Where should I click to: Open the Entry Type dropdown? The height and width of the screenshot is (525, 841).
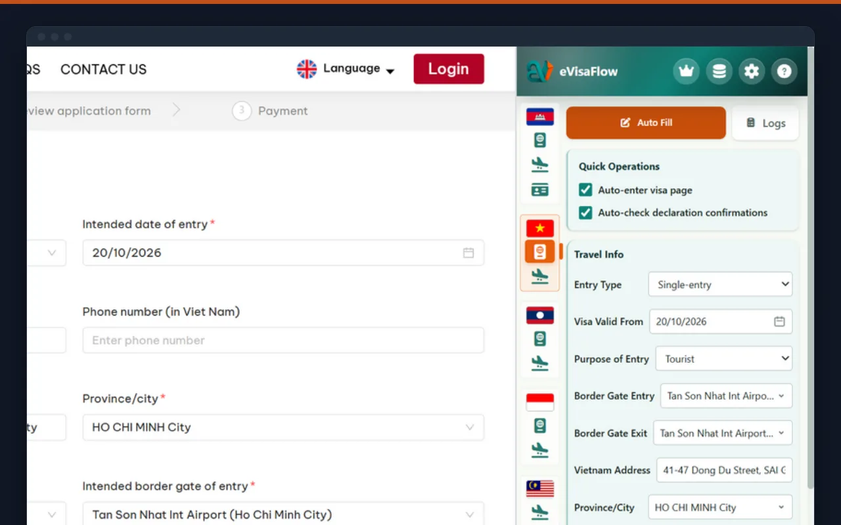point(720,285)
